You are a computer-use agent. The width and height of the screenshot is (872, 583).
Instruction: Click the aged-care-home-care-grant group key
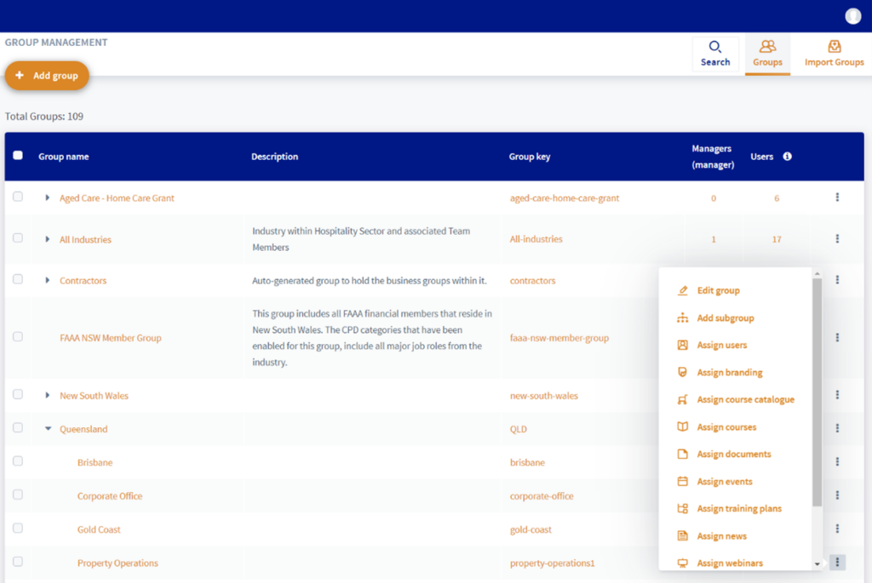point(565,197)
